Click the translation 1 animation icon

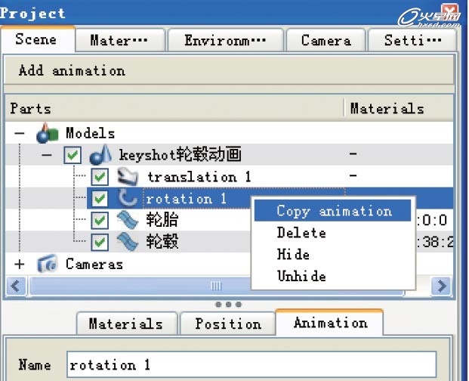(128, 177)
